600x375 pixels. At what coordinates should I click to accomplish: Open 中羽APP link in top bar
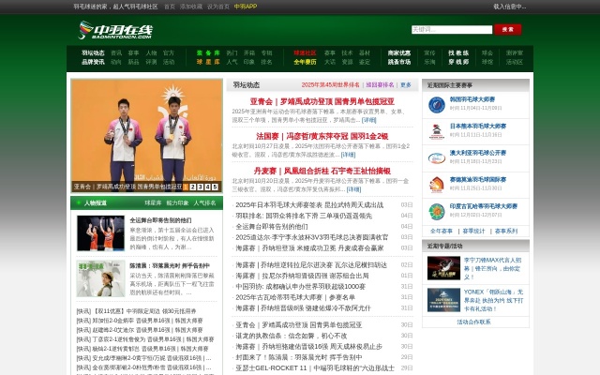[x=246, y=6]
